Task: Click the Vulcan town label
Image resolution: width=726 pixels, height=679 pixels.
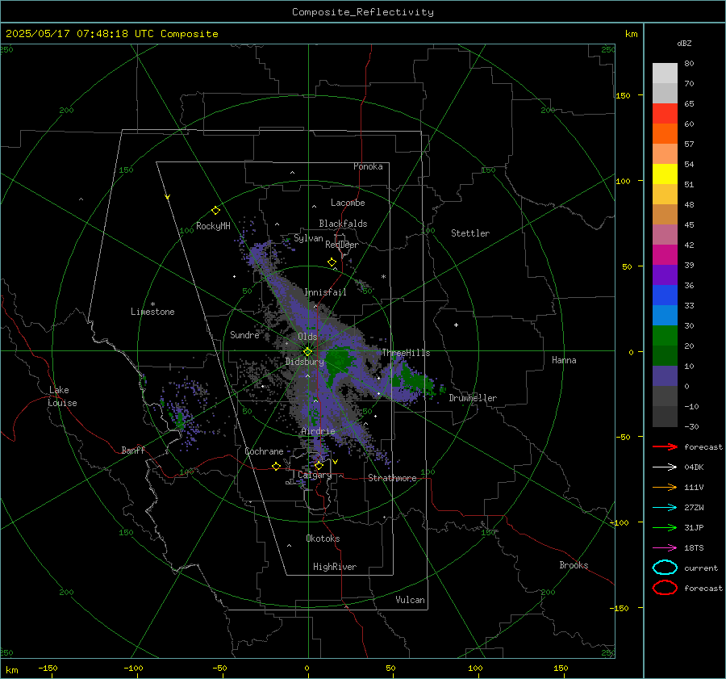Action: (411, 600)
